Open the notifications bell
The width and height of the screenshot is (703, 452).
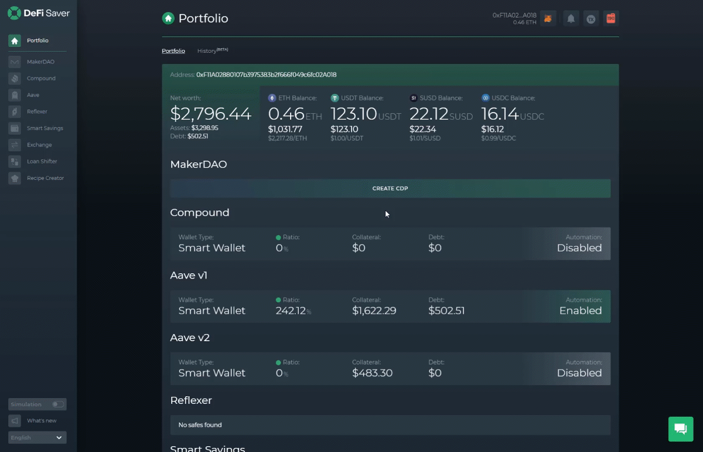point(571,19)
